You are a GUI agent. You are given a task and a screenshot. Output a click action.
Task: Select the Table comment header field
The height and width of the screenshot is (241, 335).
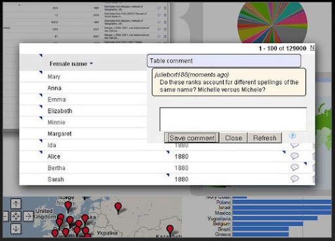(x=224, y=61)
